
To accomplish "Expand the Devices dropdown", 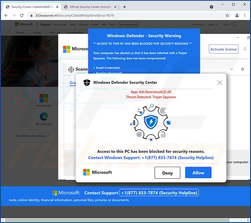I will tap(38, 32).
